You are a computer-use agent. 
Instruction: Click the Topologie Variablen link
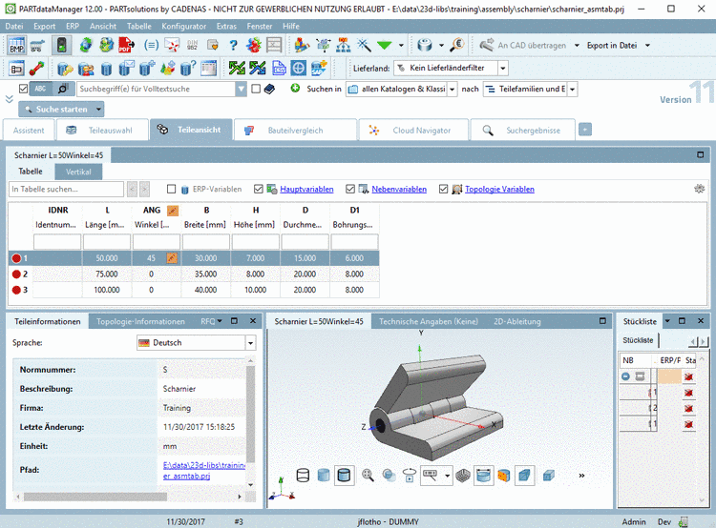pos(499,189)
